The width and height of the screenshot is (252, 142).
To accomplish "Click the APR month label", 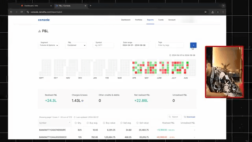I will [134, 78].
